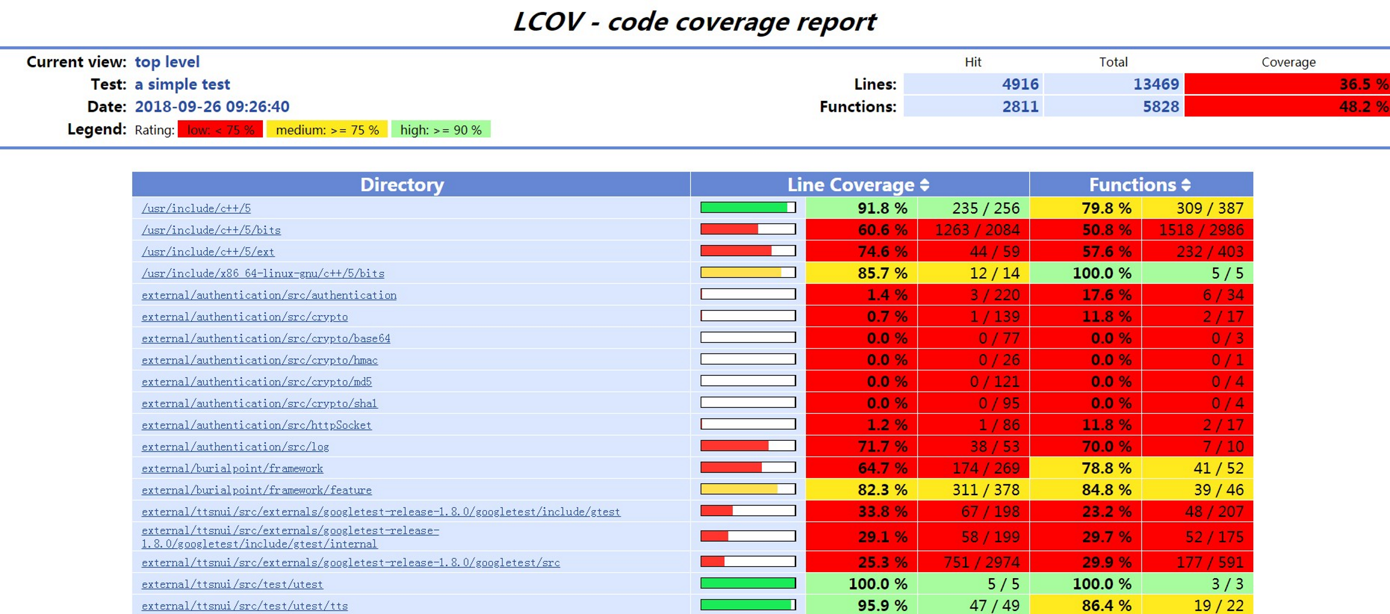The width and height of the screenshot is (1390, 614).
Task: Open the googletest include gtest directory
Action: pos(381,512)
